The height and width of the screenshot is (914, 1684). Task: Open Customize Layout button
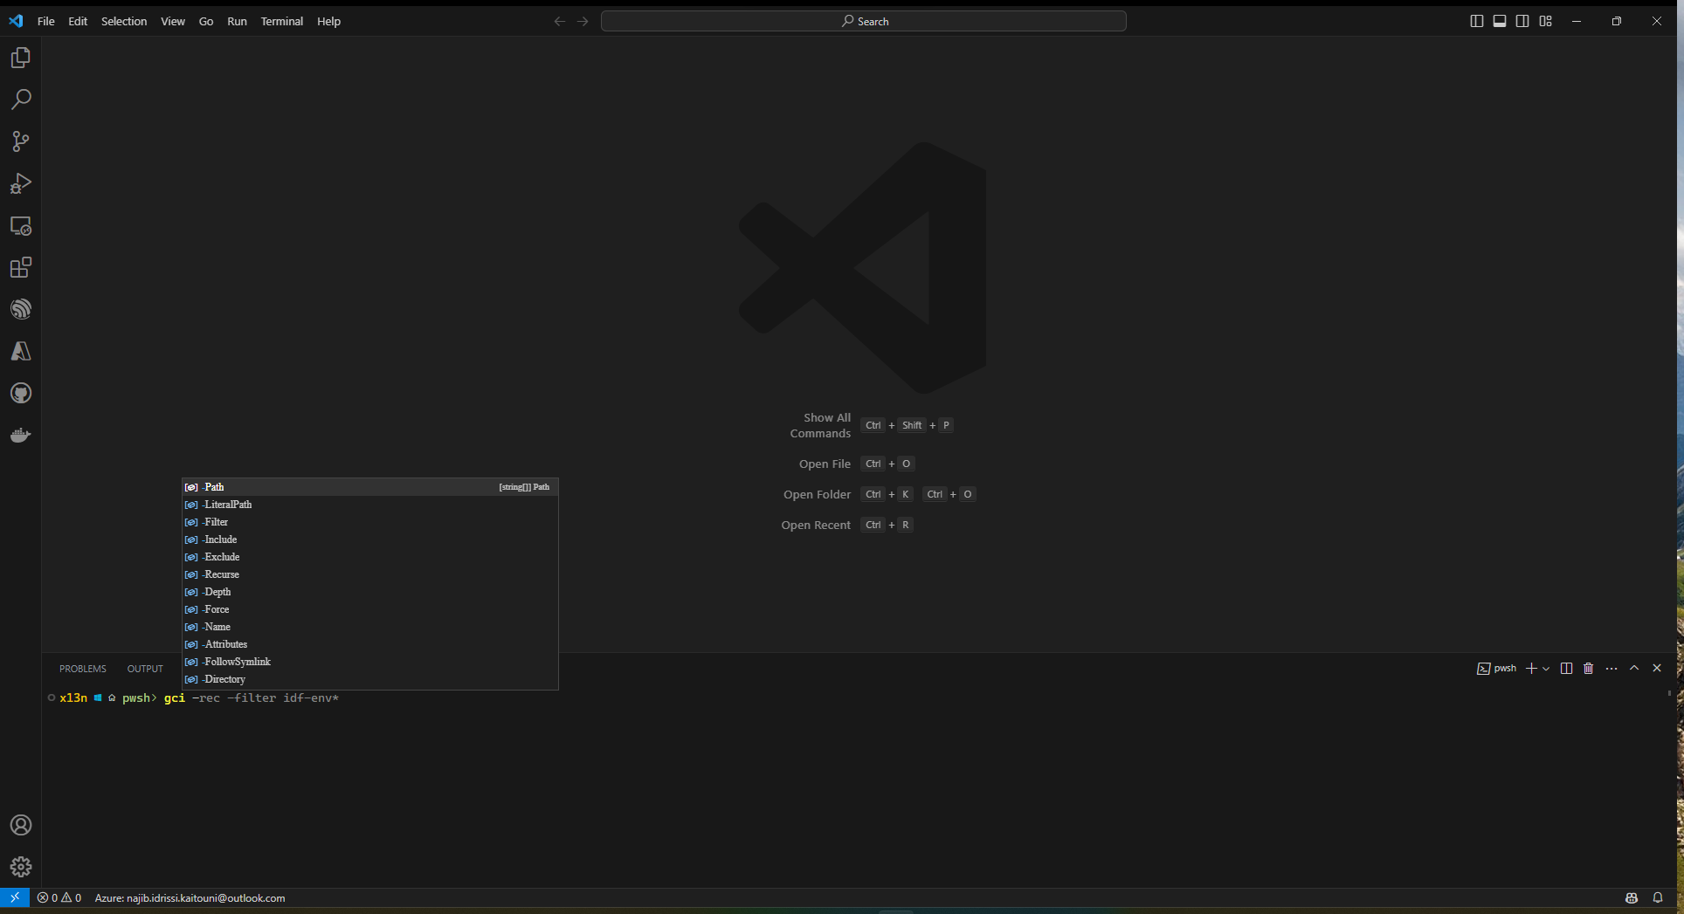click(x=1546, y=21)
